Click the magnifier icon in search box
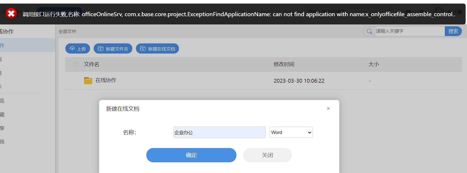This screenshot has height=173, width=467. (x=370, y=31)
